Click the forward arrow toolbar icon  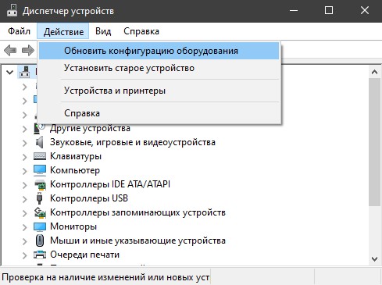pyautogui.click(x=28, y=50)
